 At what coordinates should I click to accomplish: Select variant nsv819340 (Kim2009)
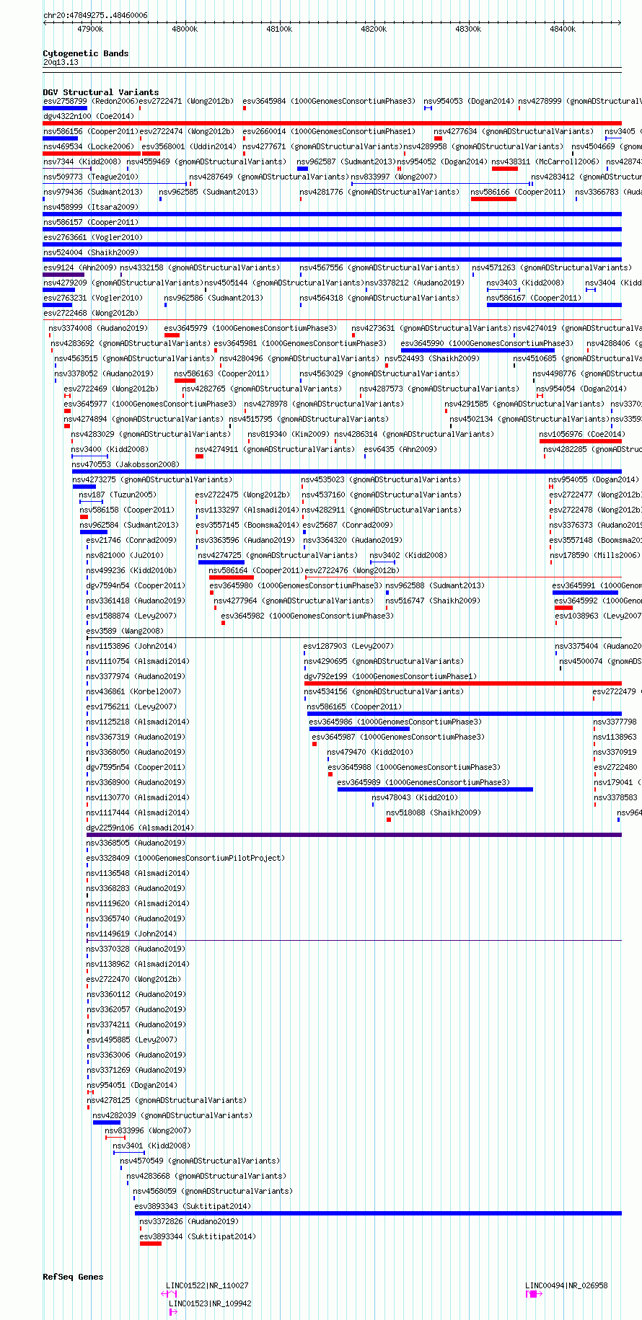(289, 434)
